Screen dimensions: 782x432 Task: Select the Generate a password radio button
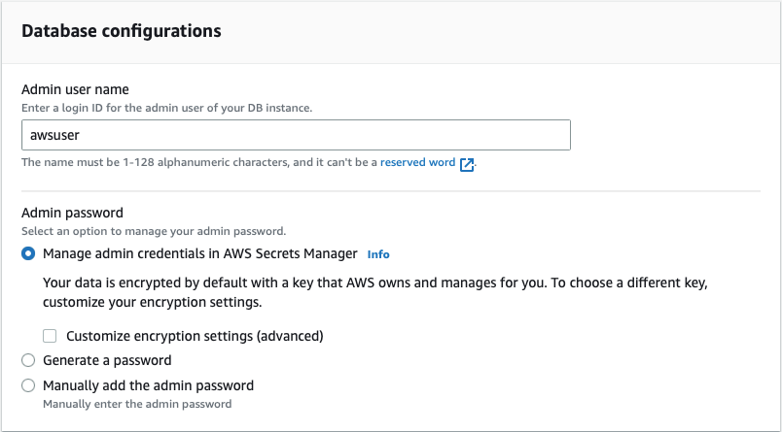(29, 360)
